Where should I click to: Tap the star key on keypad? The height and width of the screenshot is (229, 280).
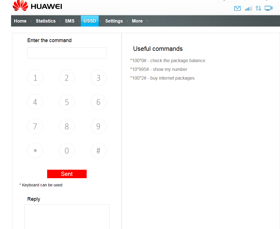click(35, 151)
